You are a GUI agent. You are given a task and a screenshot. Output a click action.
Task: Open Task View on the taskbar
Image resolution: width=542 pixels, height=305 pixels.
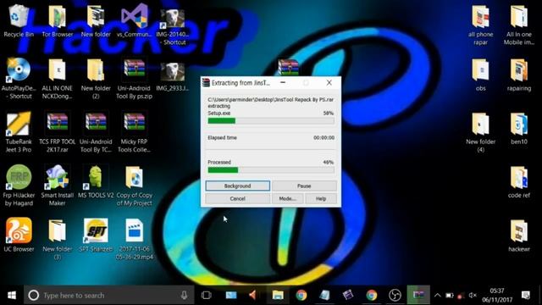pos(207,295)
